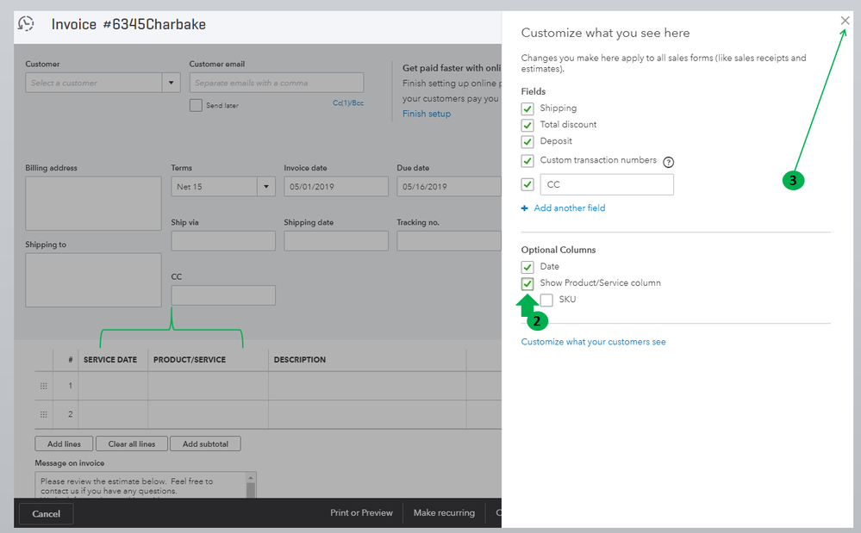Open help for Custom transaction numbers
The height and width of the screenshot is (533, 861).
click(x=668, y=162)
